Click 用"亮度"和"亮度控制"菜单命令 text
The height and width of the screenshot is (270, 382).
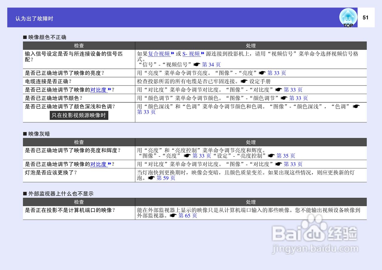coord(201,150)
